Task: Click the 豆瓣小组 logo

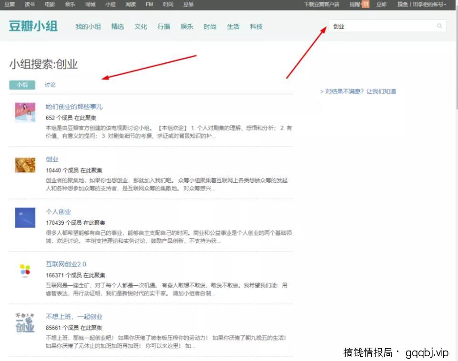Action: click(x=33, y=26)
